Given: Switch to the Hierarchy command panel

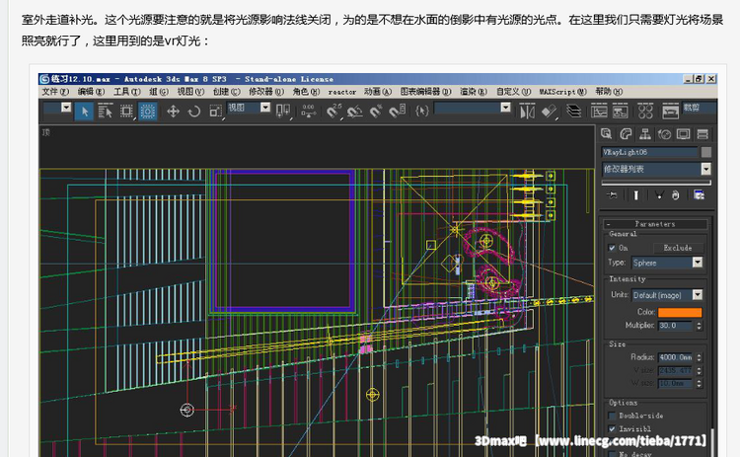Looking at the screenshot, I should pyautogui.click(x=645, y=134).
